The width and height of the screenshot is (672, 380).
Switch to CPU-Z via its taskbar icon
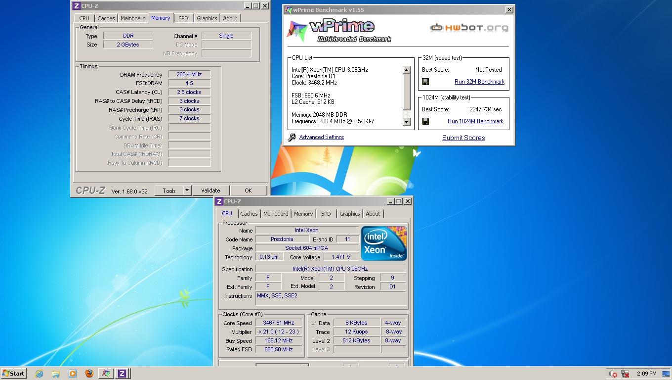[122, 374]
